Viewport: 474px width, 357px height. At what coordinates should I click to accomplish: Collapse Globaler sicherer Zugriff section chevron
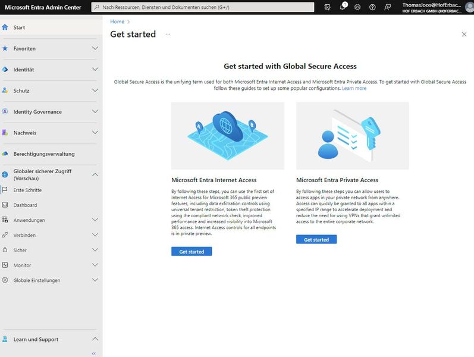point(95,174)
